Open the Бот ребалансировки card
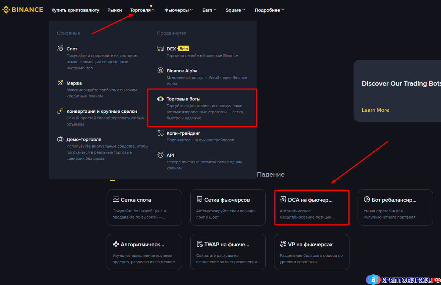 coord(395,208)
